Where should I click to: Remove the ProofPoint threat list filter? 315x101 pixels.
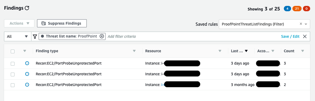click(102, 36)
